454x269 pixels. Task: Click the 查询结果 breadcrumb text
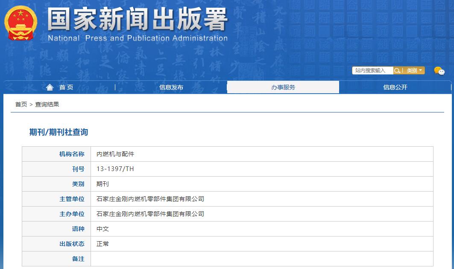coord(47,104)
